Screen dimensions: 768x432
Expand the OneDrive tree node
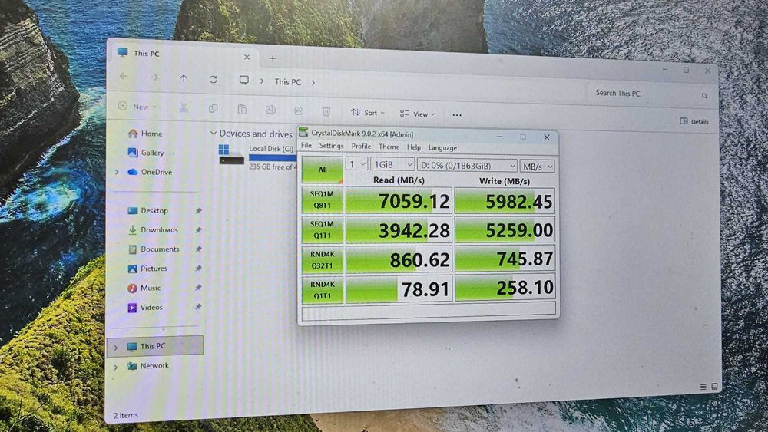pos(117,172)
